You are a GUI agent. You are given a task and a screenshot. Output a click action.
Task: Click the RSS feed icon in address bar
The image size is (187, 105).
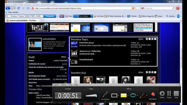(133, 8)
